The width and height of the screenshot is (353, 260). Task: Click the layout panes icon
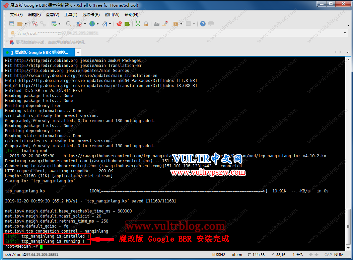pyautogui.click(x=188, y=24)
